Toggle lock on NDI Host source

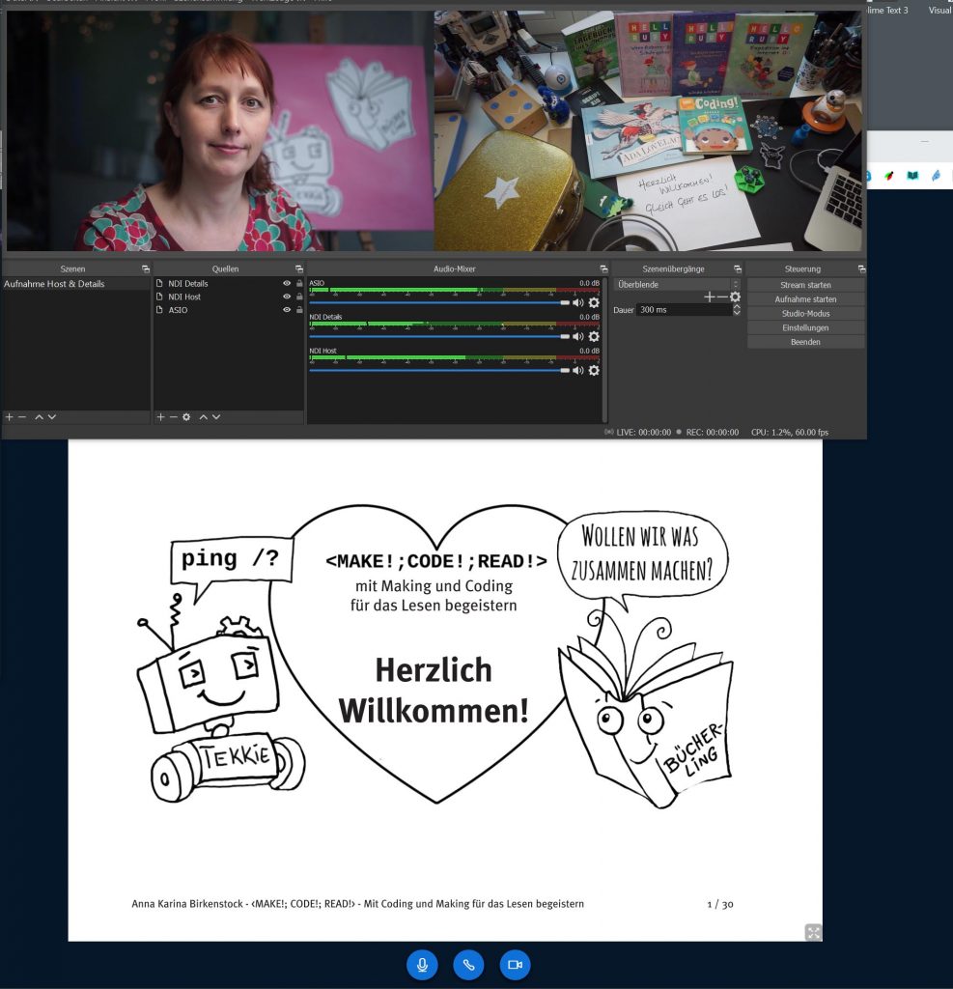tap(299, 297)
